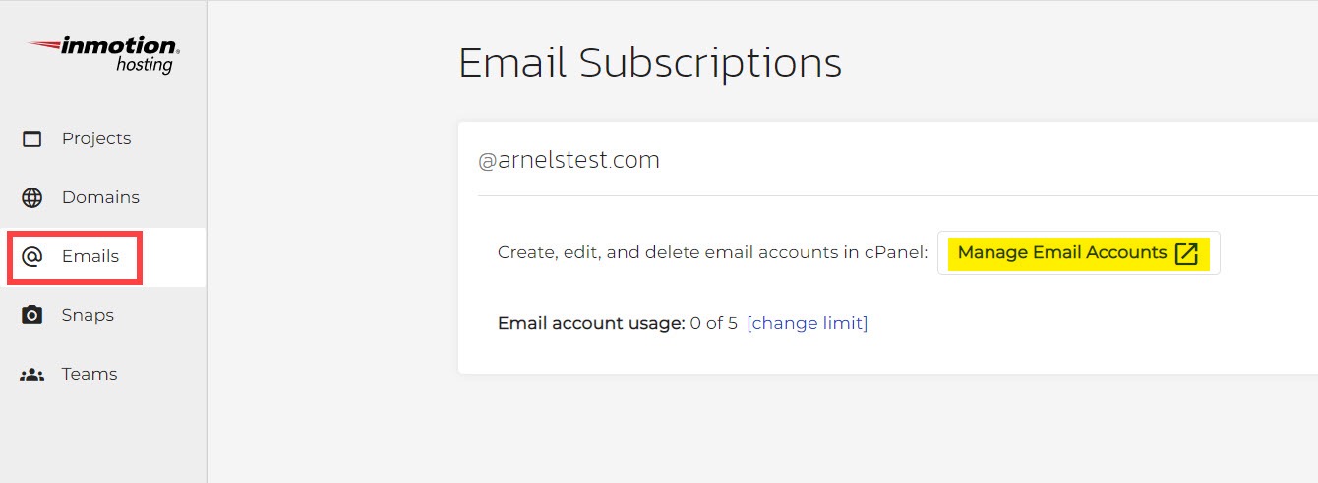Click the Snaps camera icon
Image resolution: width=1318 pixels, height=483 pixels.
(32, 315)
